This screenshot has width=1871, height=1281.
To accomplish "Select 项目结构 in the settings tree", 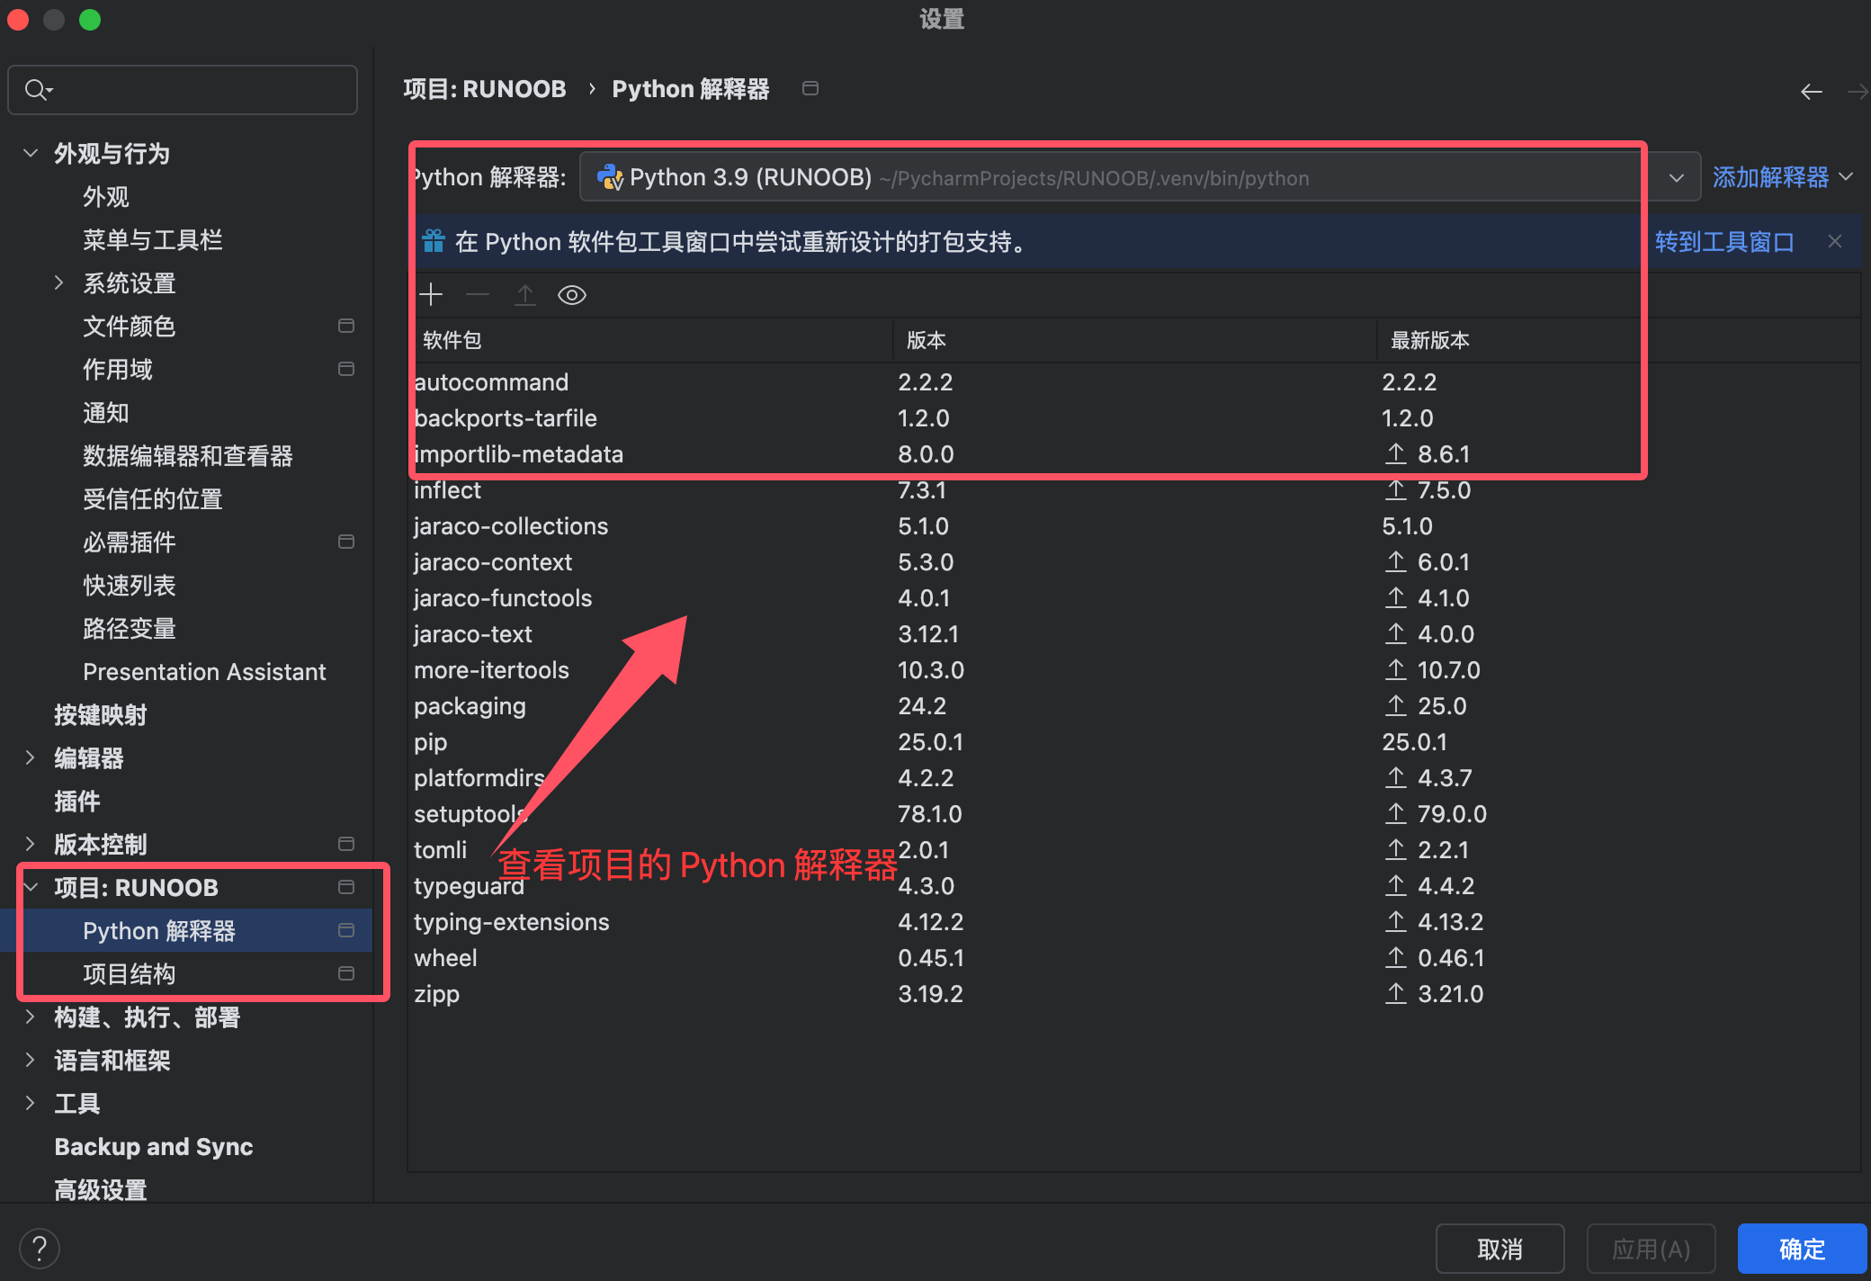I will point(130,973).
